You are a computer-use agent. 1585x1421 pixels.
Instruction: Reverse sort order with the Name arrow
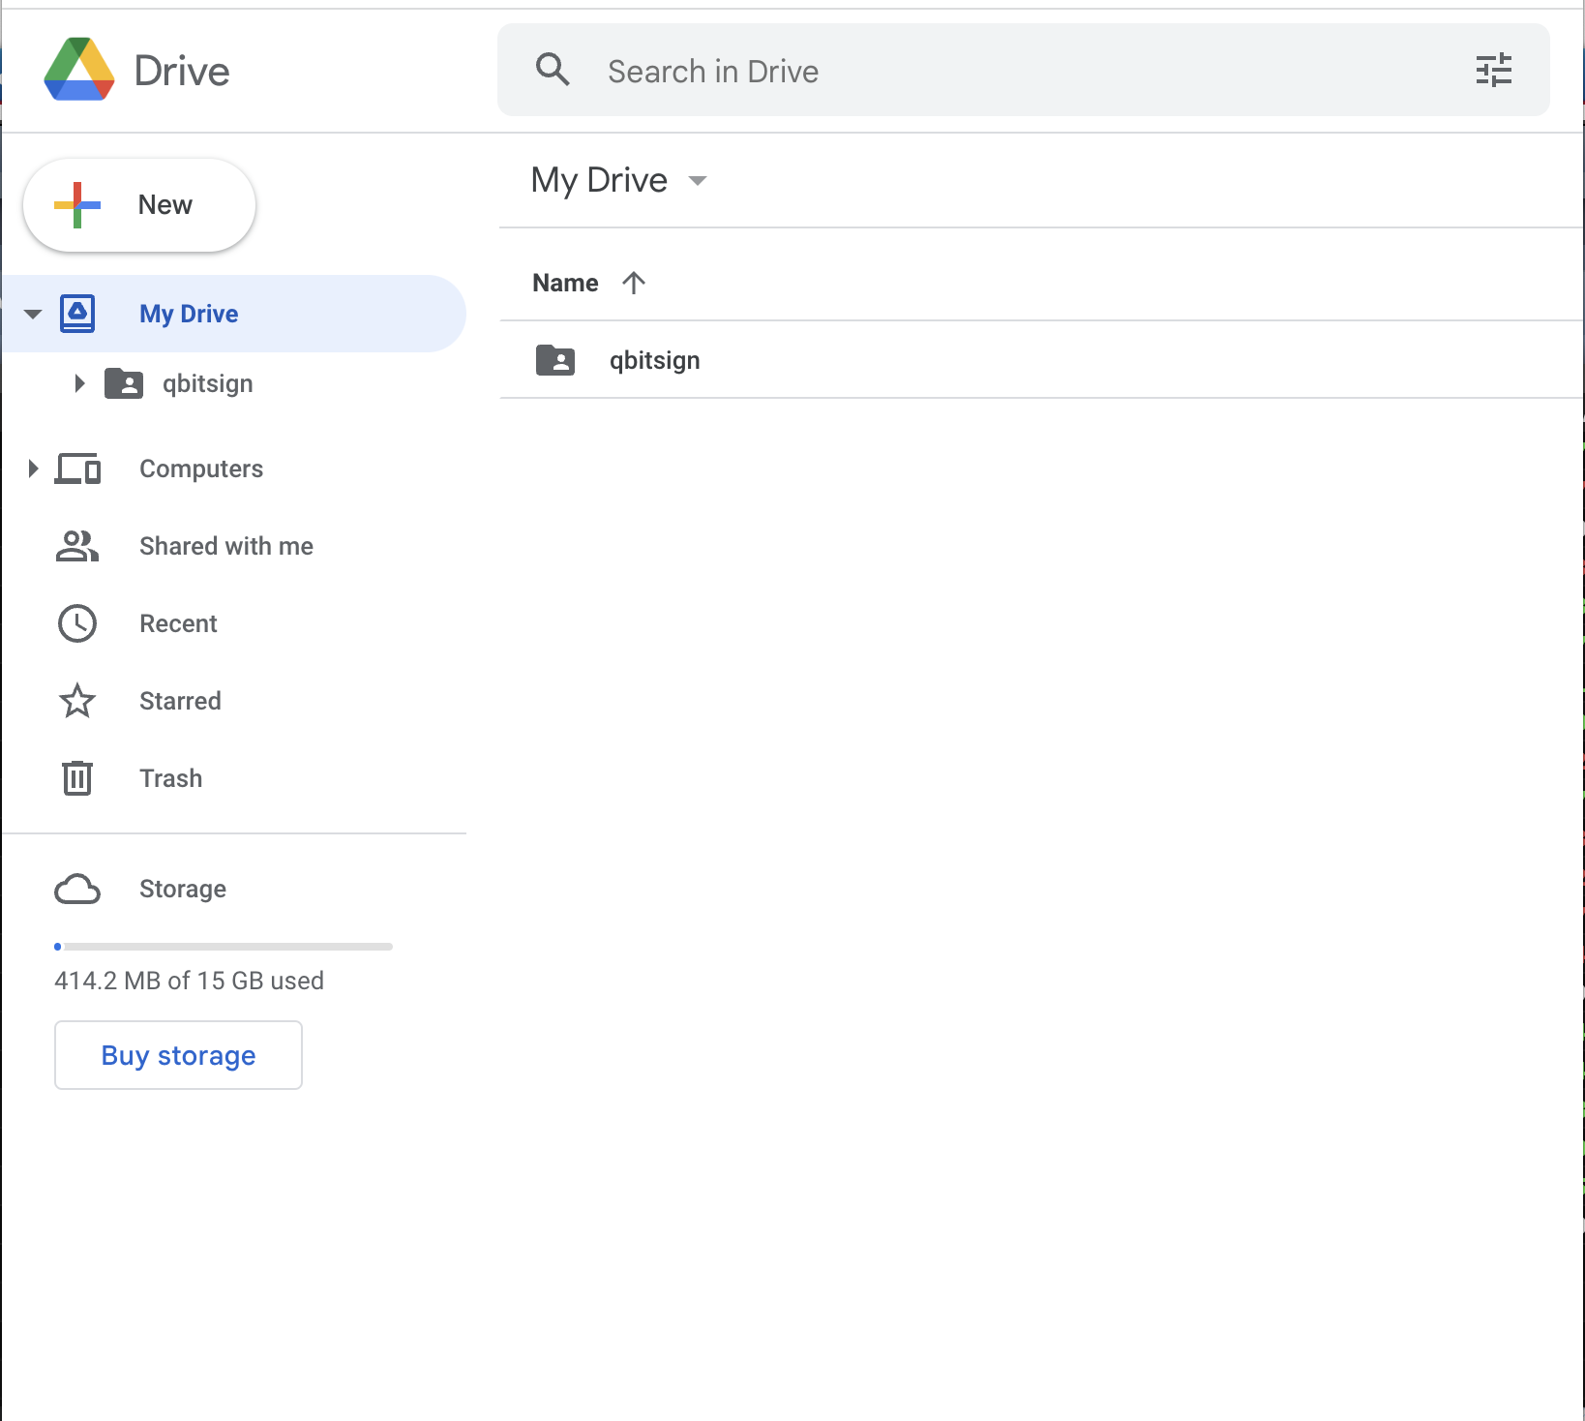pyautogui.click(x=634, y=283)
